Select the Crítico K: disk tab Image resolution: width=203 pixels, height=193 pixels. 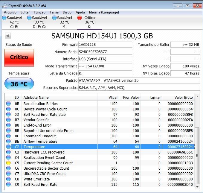[x=89, y=22]
